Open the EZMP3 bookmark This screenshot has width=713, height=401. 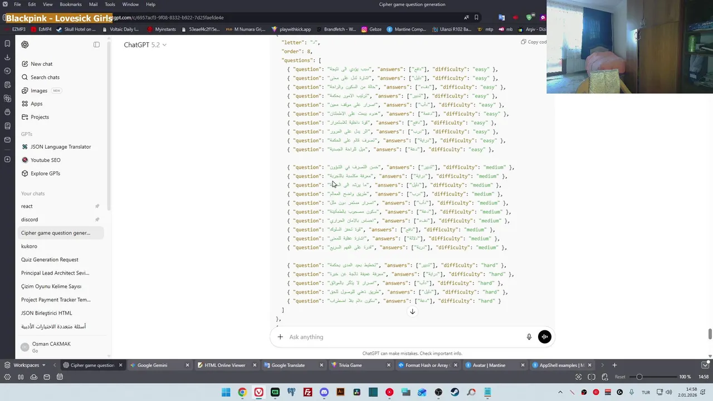[15, 29]
